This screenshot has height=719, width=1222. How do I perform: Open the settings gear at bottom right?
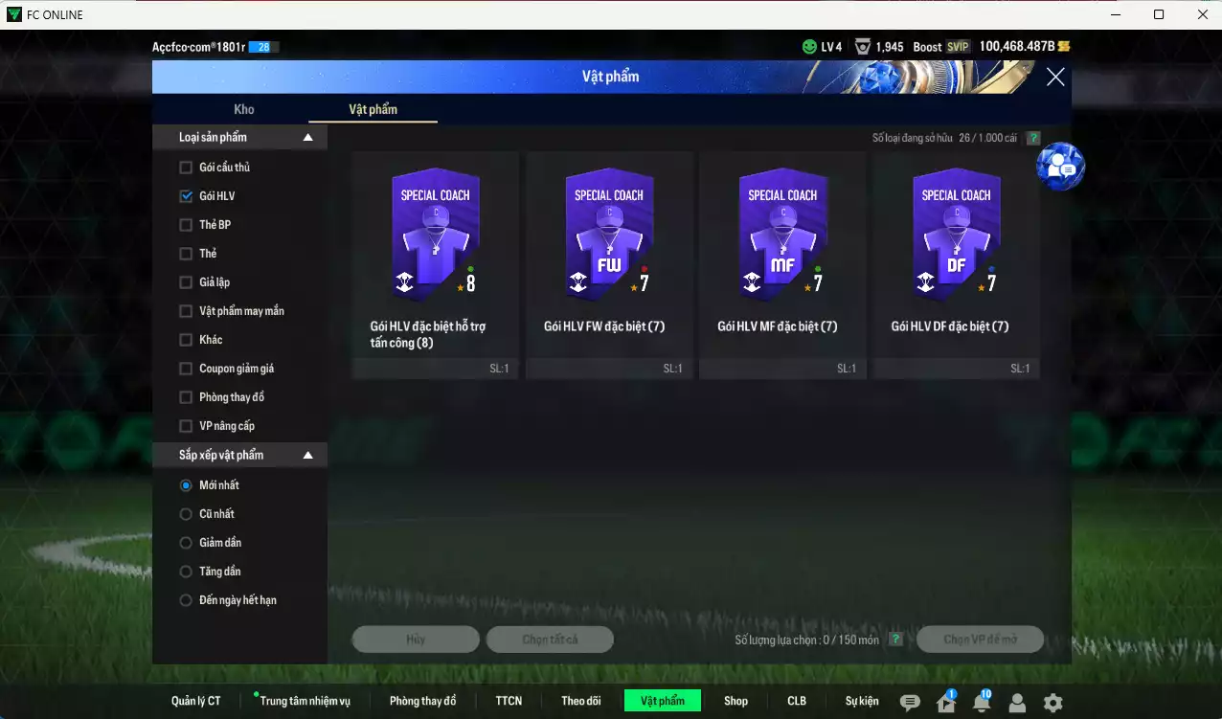point(1052,702)
